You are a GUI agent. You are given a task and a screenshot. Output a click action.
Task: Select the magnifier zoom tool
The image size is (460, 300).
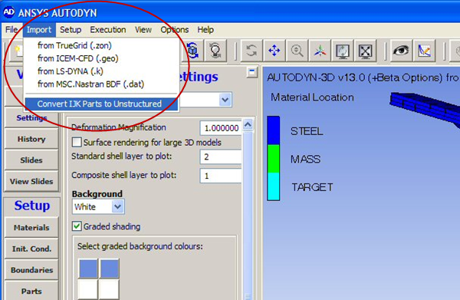point(297,51)
